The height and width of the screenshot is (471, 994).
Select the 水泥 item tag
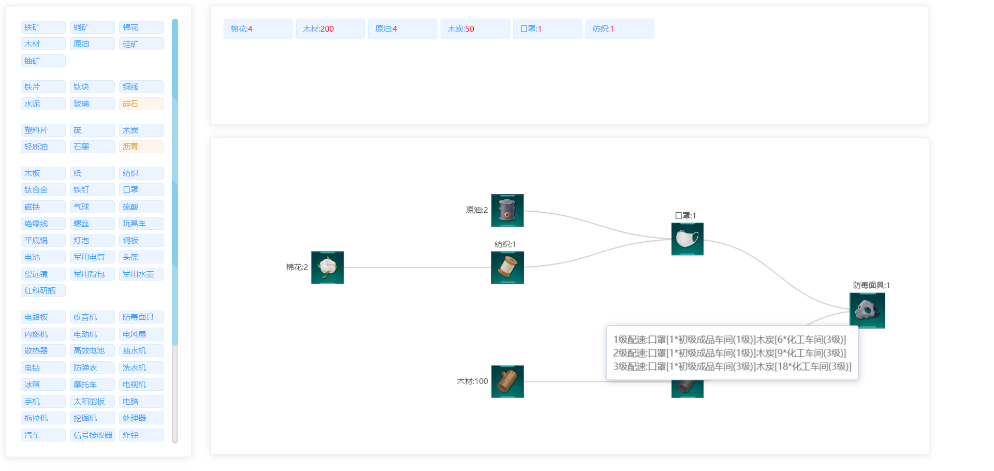43,104
